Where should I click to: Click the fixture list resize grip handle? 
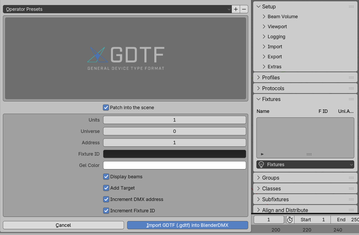point(309,154)
